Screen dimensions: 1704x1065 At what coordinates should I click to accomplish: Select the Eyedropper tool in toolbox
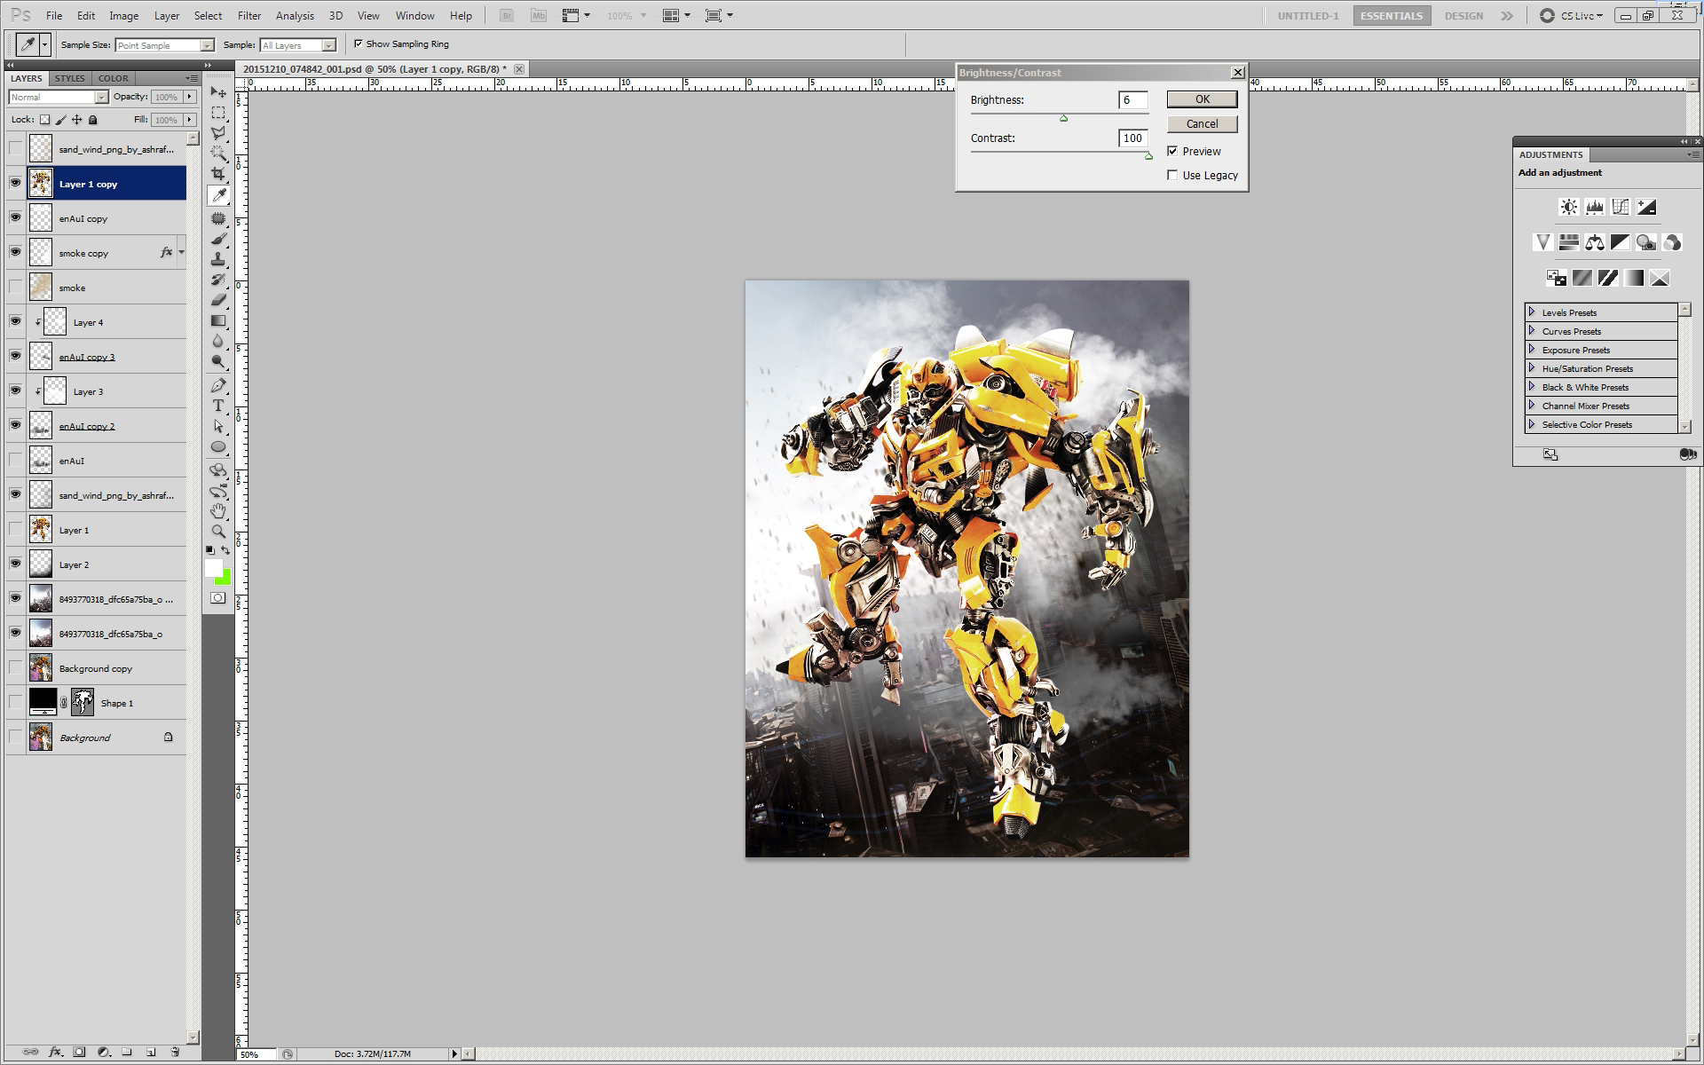click(x=218, y=195)
